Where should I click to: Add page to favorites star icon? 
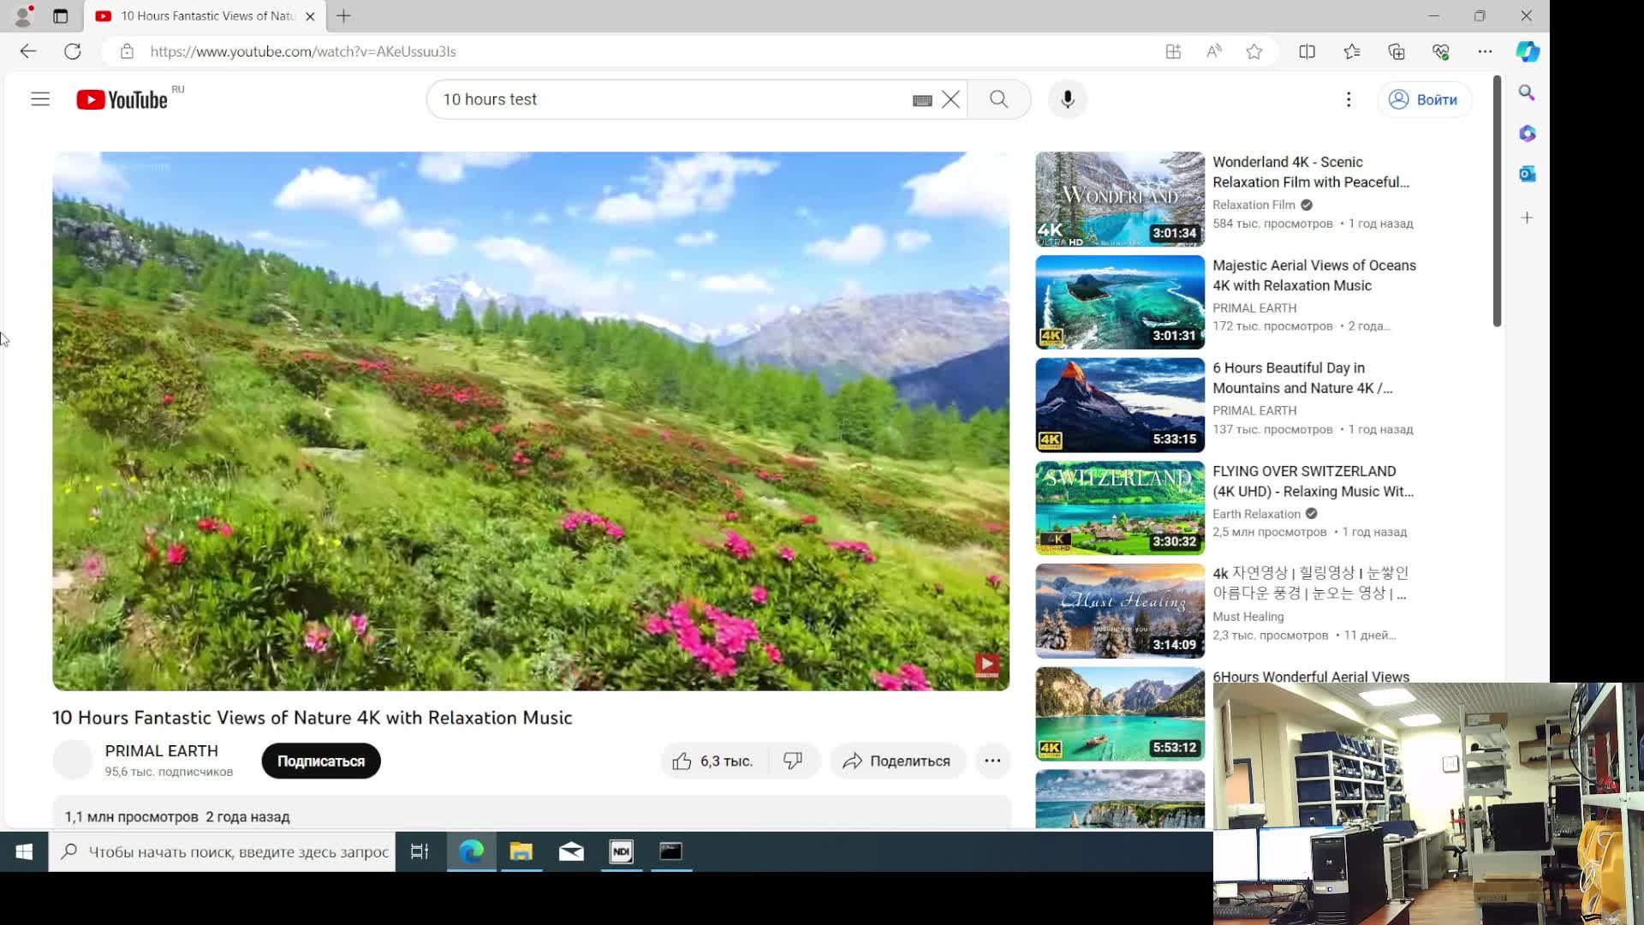1254,51
